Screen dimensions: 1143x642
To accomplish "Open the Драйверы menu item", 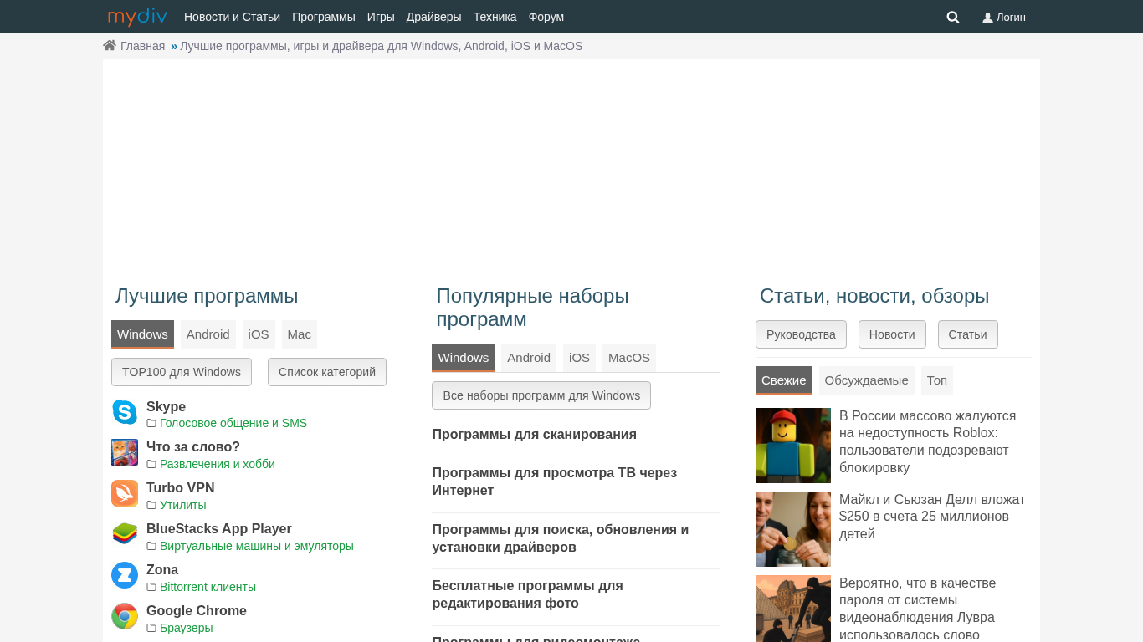I will (434, 17).
